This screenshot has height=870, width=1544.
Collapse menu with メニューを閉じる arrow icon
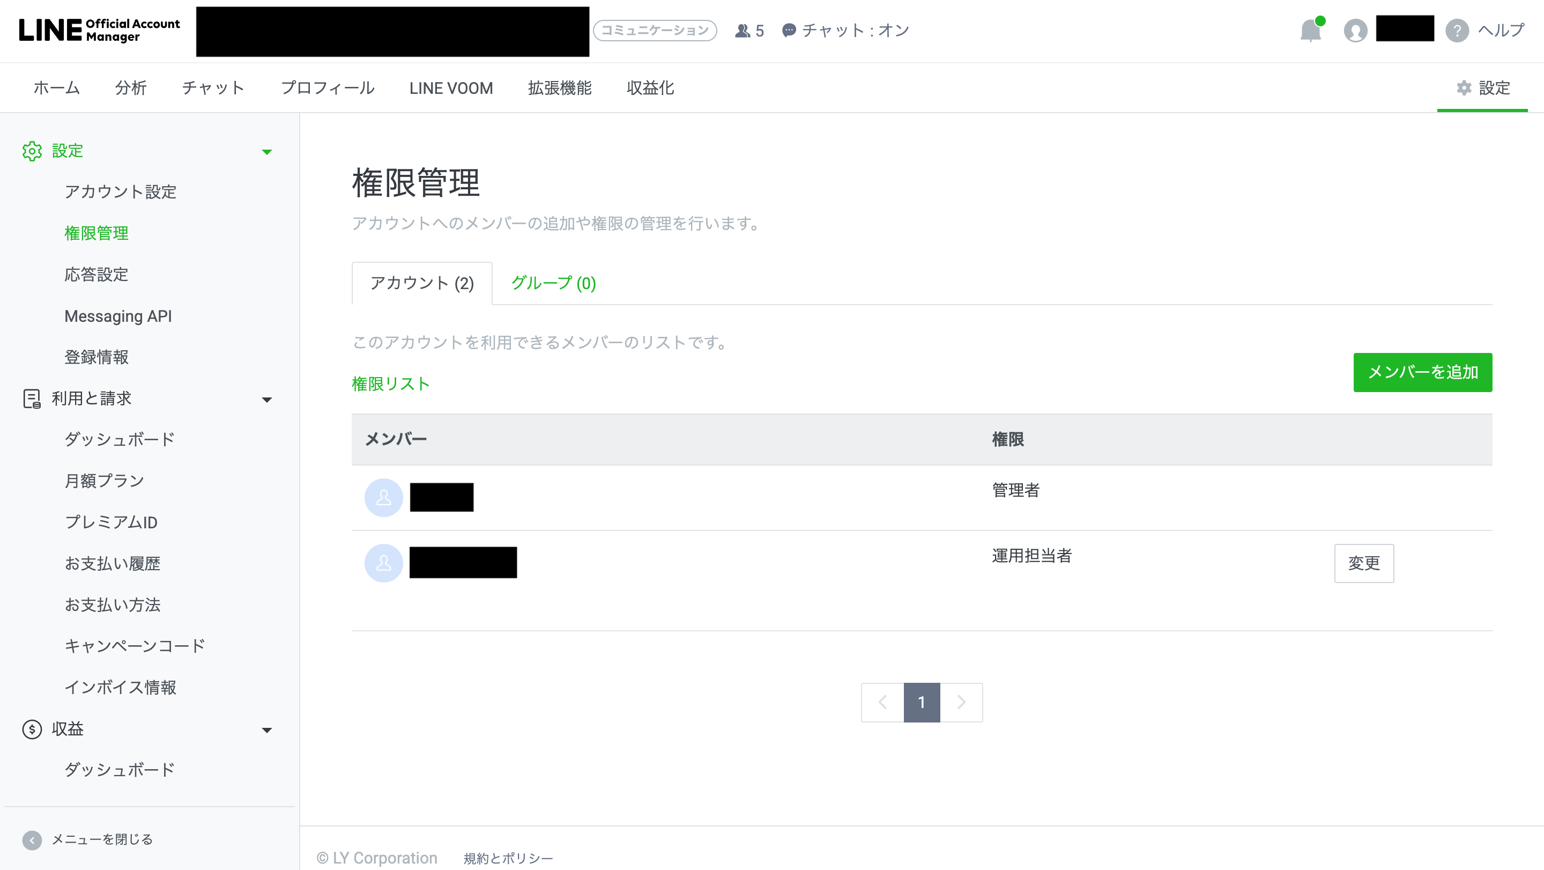[x=32, y=840]
